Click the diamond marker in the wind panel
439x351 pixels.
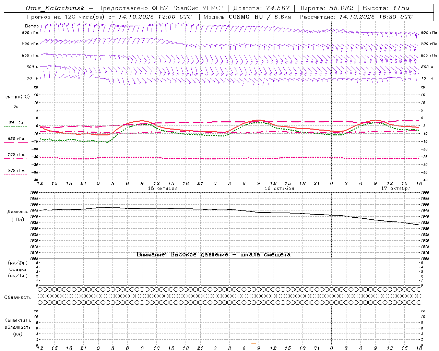tap(79, 78)
